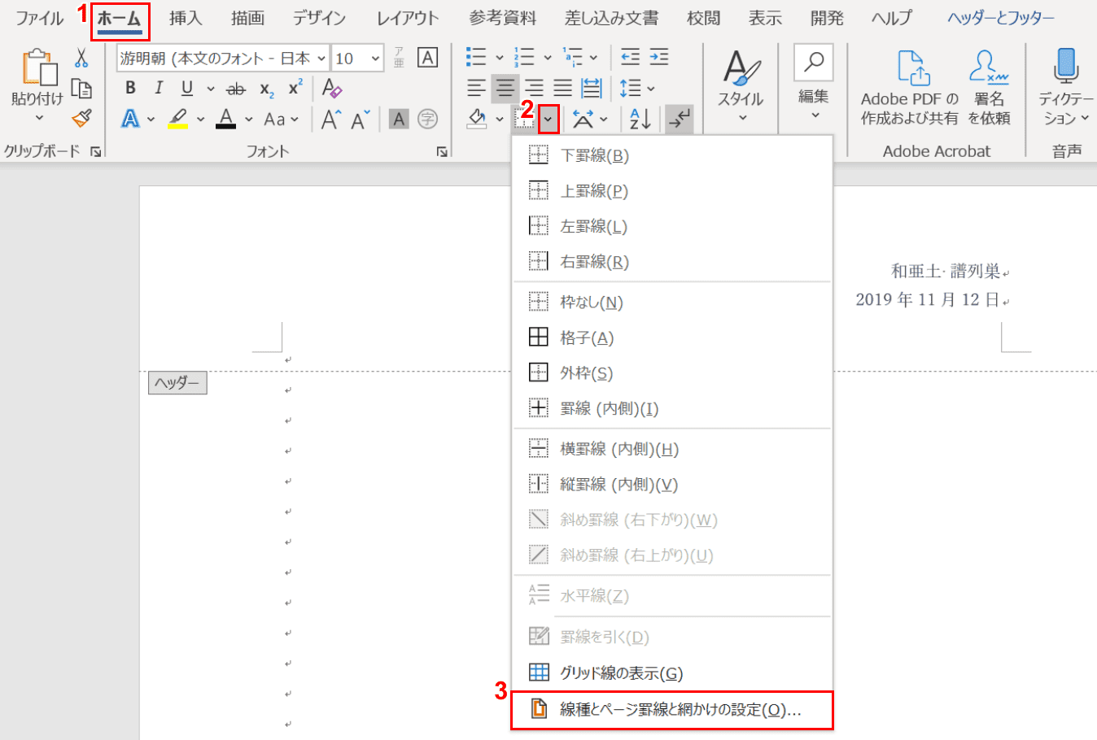Click the ヘッダー label tag
Image resolution: width=1097 pixels, height=740 pixels.
[x=177, y=383]
